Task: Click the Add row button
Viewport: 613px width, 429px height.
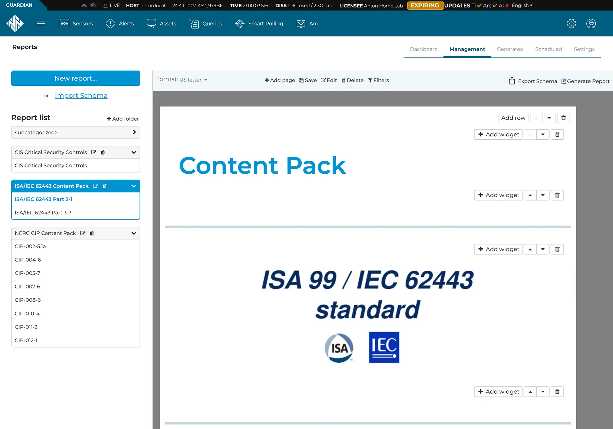Action: point(513,118)
